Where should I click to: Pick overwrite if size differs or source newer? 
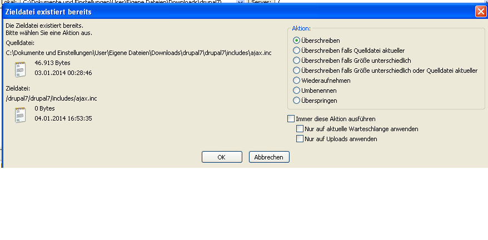click(x=296, y=71)
